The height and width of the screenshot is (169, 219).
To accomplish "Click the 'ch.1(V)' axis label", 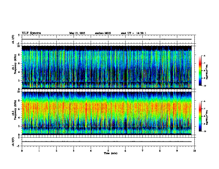I will click(13, 39).
